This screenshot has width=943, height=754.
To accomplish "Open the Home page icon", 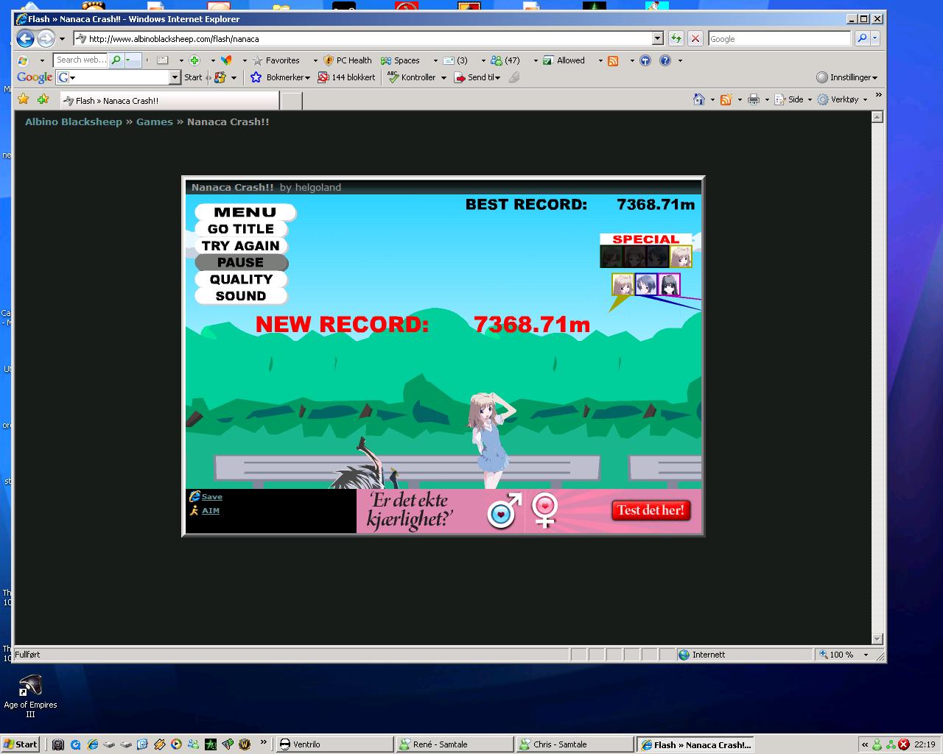I will pyautogui.click(x=698, y=99).
